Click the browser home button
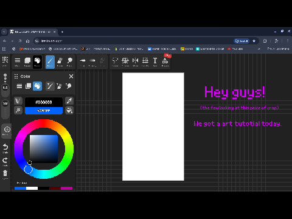 [x=27, y=41]
